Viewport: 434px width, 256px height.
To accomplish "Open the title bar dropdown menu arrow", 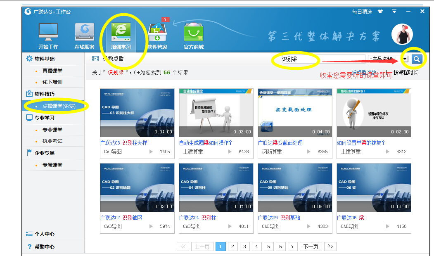I will 394,11.
